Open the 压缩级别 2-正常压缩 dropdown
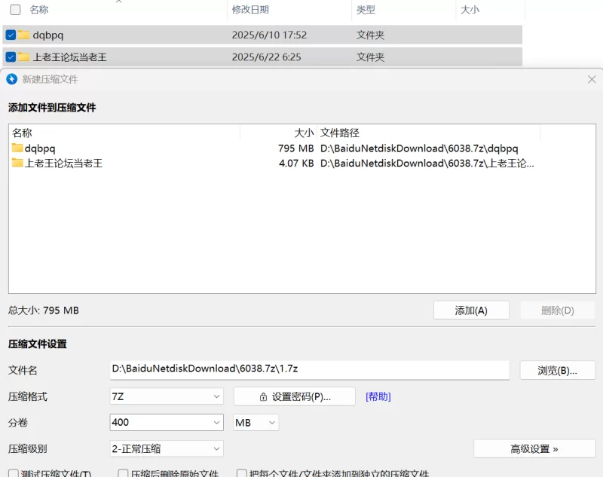This screenshot has width=603, height=477. tap(167, 448)
